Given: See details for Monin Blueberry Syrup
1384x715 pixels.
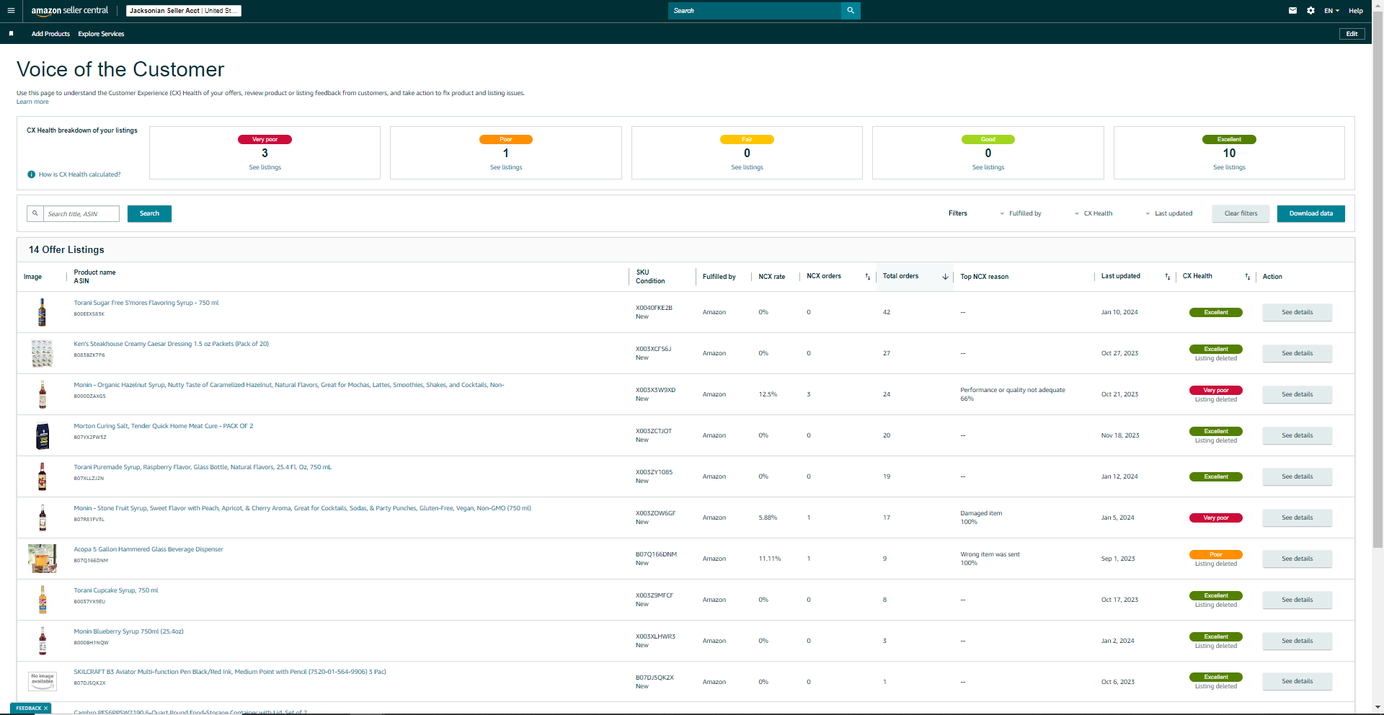Looking at the screenshot, I should (1297, 641).
